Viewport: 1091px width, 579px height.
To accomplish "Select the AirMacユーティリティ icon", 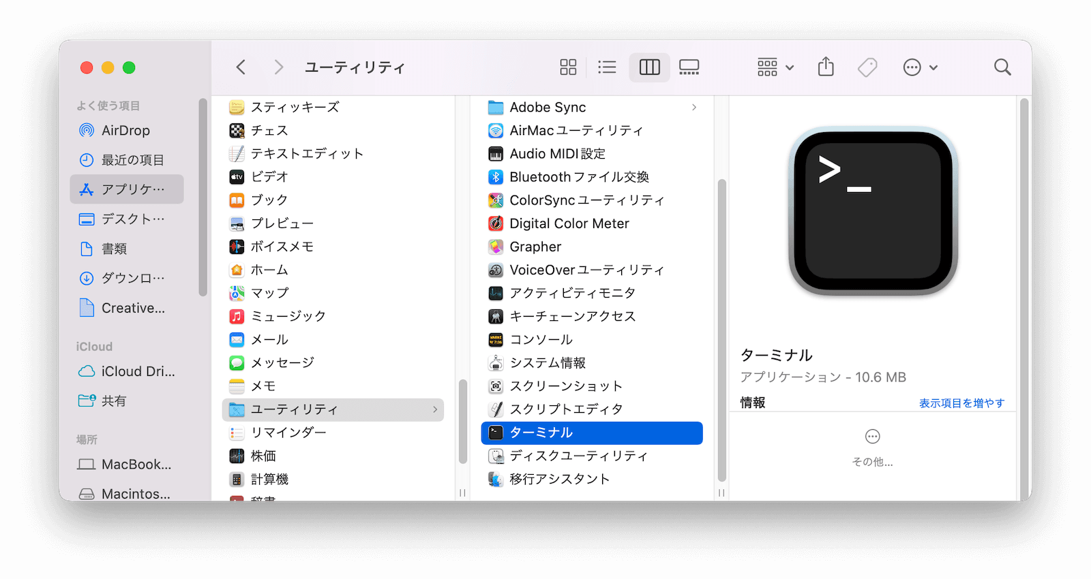I will pyautogui.click(x=496, y=130).
